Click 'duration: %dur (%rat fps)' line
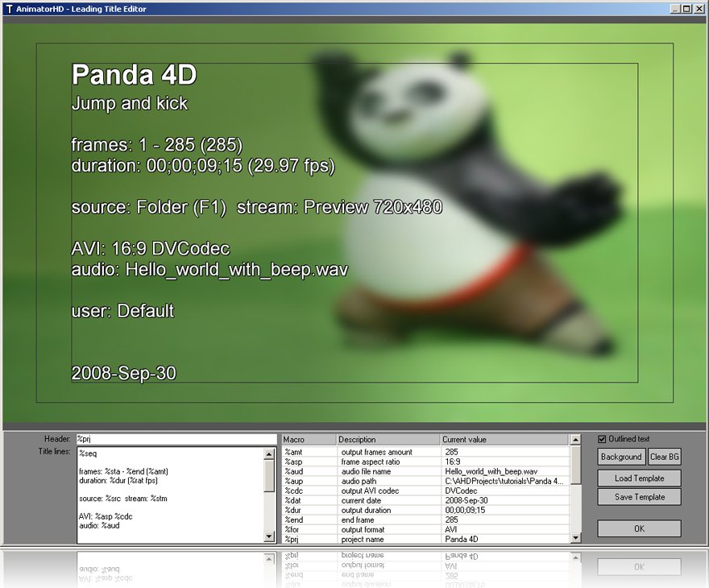This screenshot has width=709, height=588. pyautogui.click(x=118, y=480)
